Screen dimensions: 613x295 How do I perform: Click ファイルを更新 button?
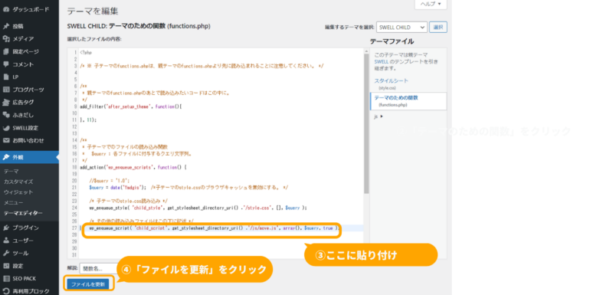(x=88, y=284)
